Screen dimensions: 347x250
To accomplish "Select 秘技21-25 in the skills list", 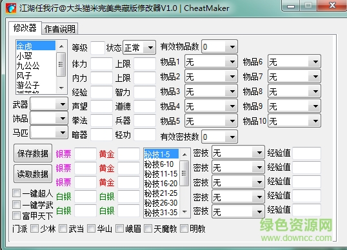I will tap(161, 193).
